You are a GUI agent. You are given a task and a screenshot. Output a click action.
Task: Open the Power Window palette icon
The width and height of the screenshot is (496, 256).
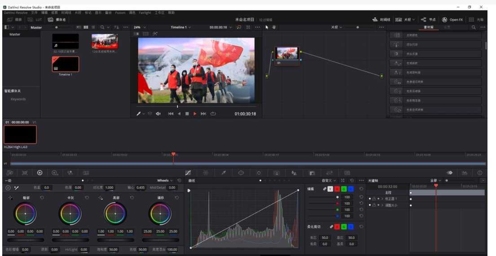click(x=241, y=173)
